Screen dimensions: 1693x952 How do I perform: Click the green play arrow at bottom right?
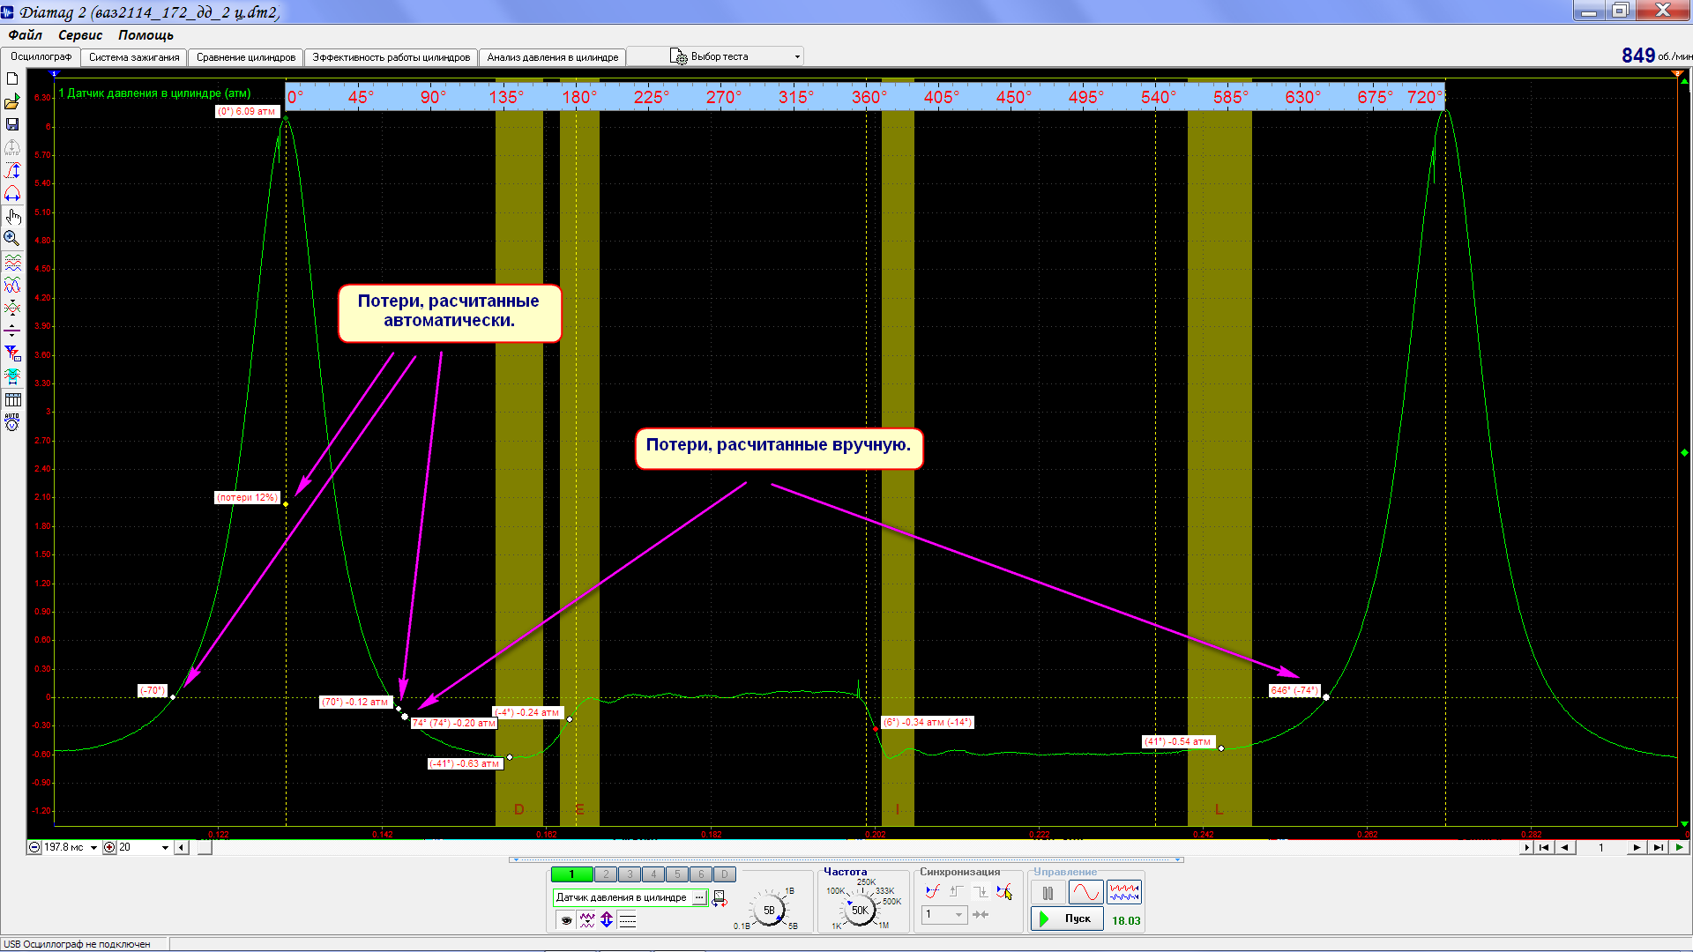(x=1679, y=848)
